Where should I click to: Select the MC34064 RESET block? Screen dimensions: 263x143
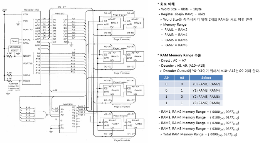click(x=15, y=49)
